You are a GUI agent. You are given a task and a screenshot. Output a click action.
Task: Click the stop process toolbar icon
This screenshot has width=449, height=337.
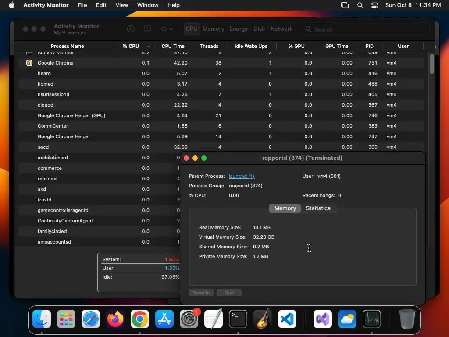click(131, 29)
